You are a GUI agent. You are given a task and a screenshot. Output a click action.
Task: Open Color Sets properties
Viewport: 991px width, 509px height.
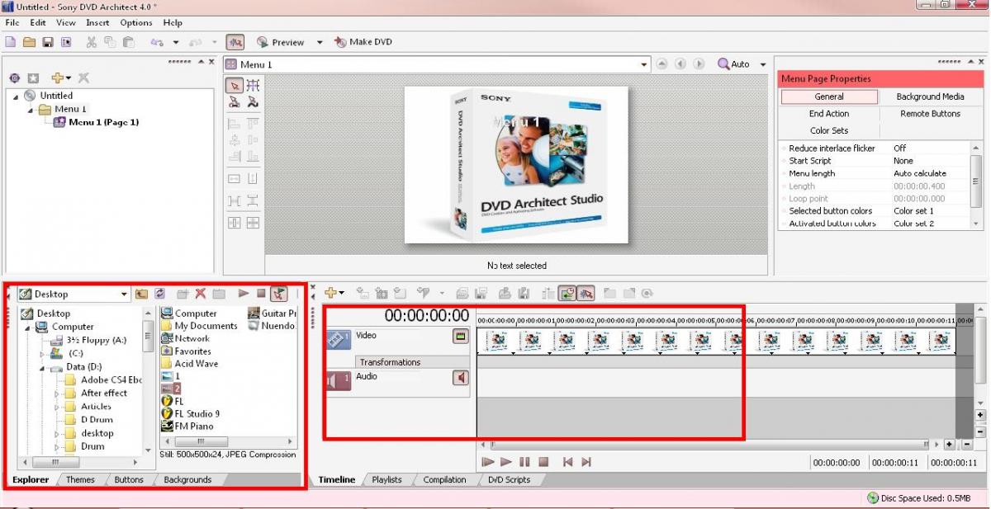coord(829,130)
